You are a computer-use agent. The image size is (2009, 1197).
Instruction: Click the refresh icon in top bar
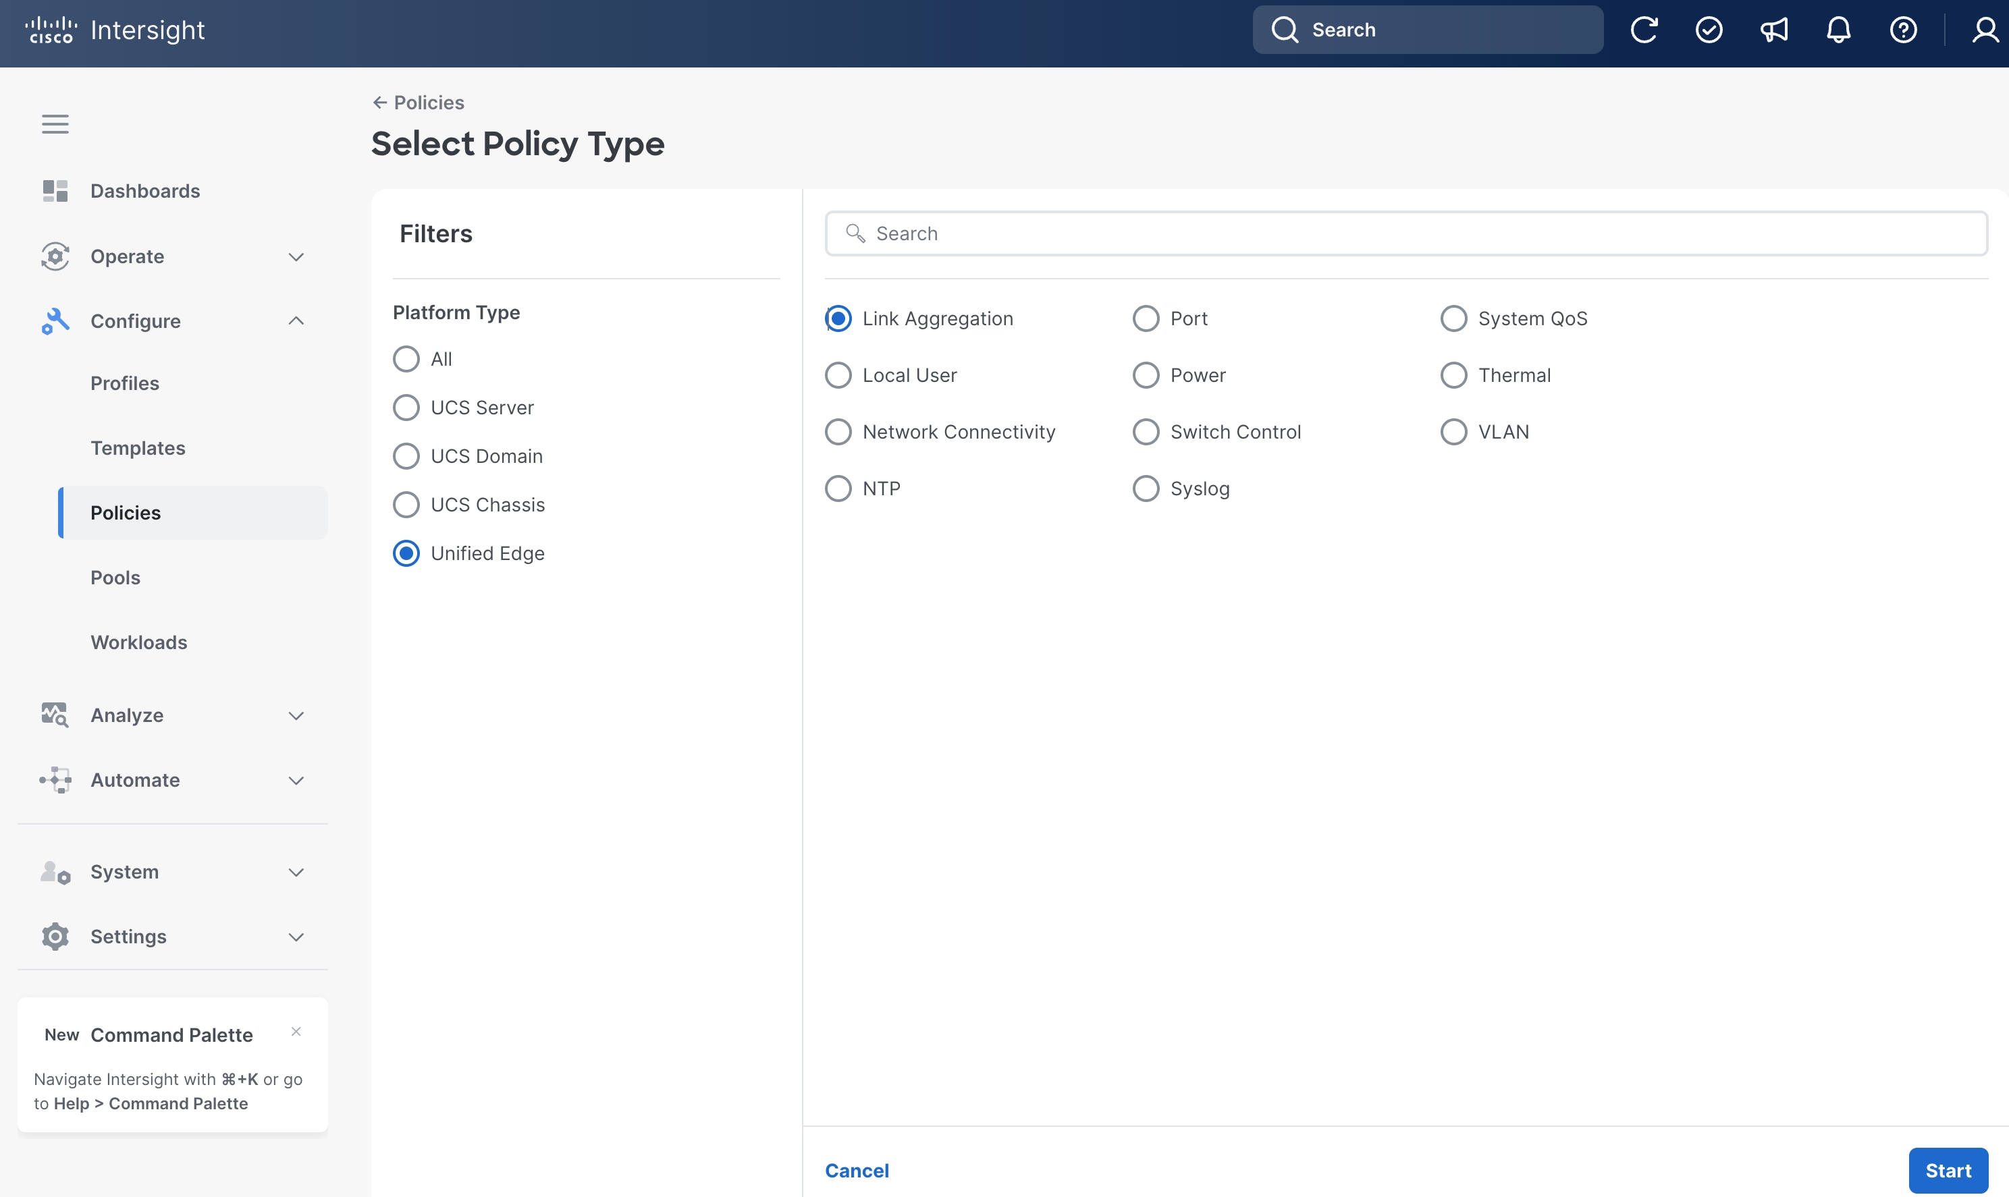pos(1644,30)
